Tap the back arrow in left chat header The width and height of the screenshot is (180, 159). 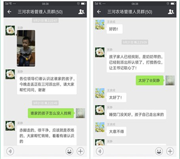point(10,12)
